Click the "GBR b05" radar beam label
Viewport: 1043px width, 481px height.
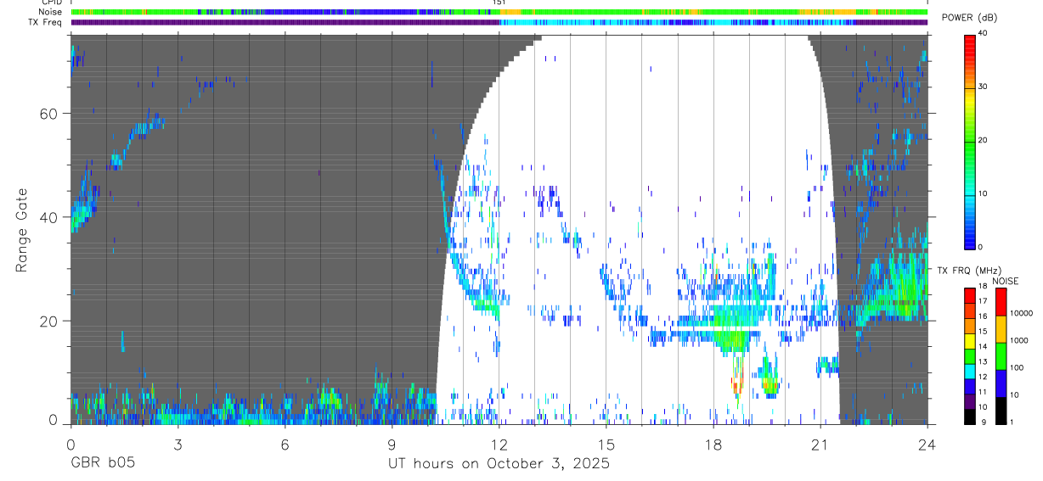coord(102,464)
